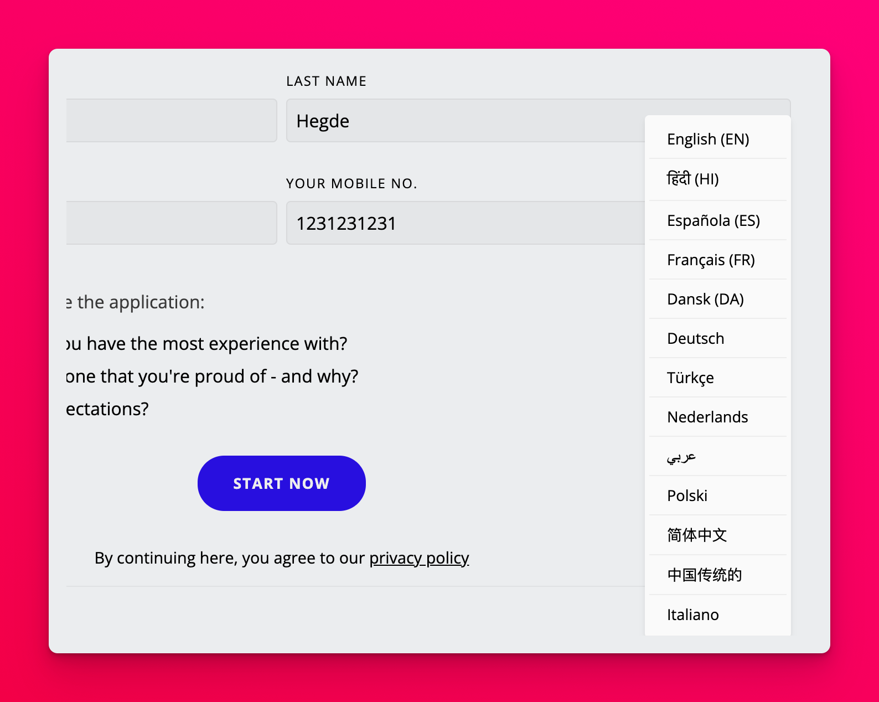The height and width of the screenshot is (702, 879).
Task: Pick Français (FR) in the language menu
Action: [711, 260]
